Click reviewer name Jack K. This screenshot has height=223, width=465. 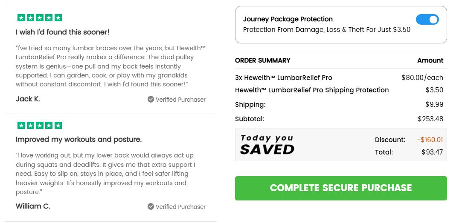point(28,99)
